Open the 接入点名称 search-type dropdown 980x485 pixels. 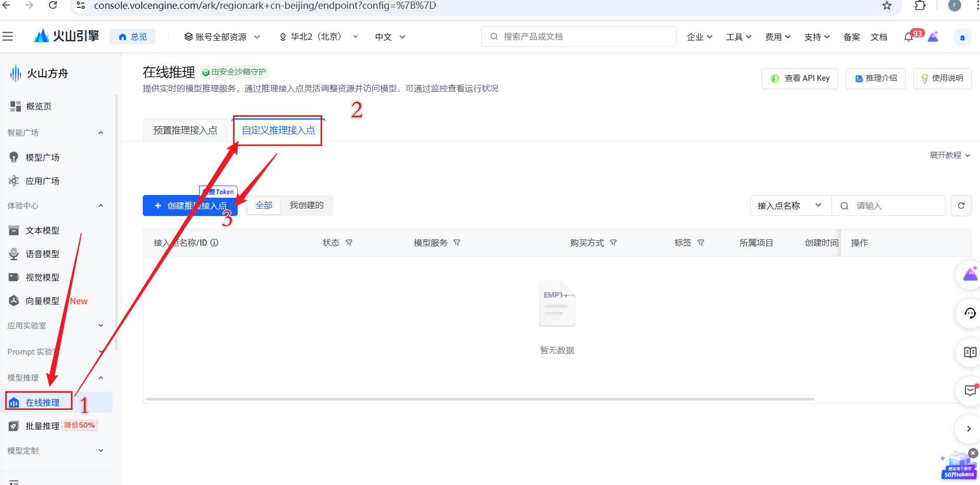pos(790,205)
